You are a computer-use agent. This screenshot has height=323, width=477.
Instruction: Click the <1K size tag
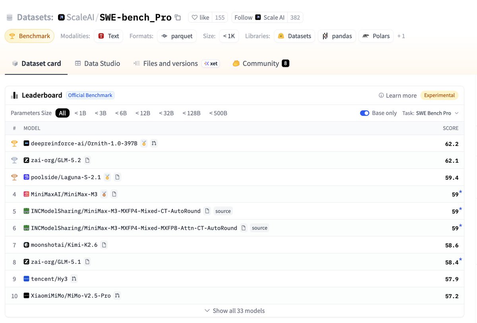point(229,36)
